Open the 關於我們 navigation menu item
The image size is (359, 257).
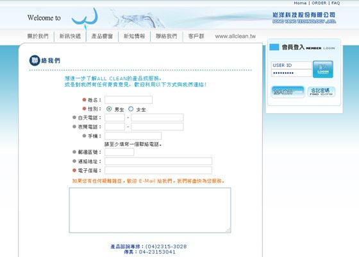(x=38, y=36)
